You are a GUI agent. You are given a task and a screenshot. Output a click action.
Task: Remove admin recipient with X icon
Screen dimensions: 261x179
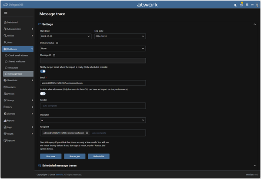[x=87, y=133]
